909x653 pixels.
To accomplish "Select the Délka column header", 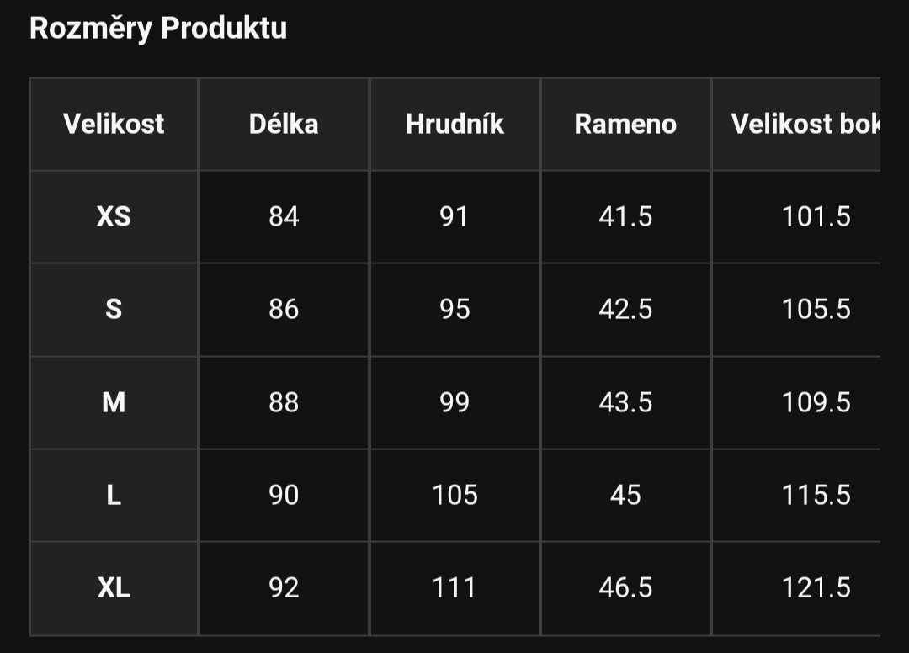I will pos(284,124).
